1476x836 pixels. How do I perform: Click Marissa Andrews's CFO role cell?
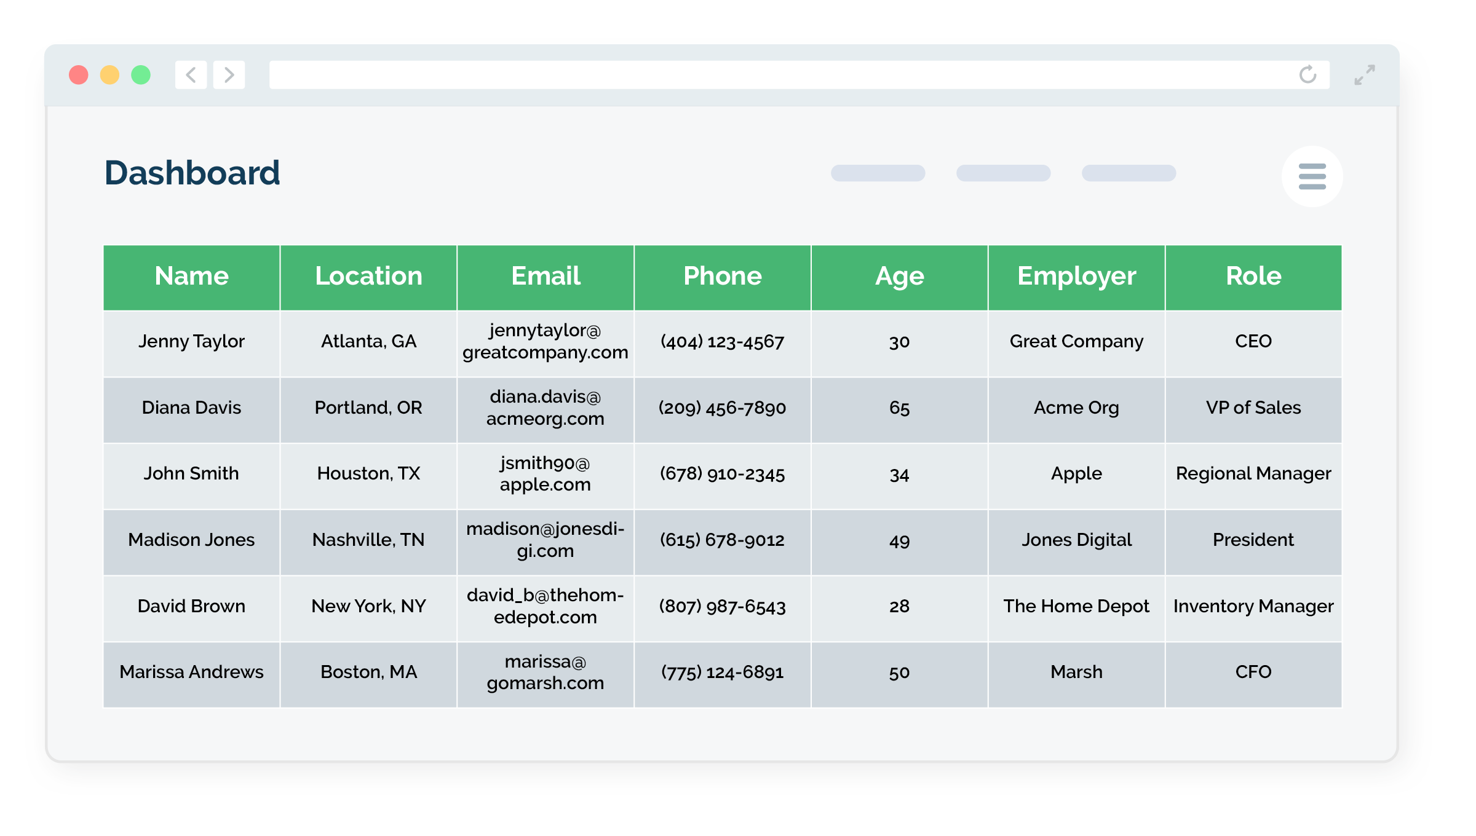coord(1253,672)
